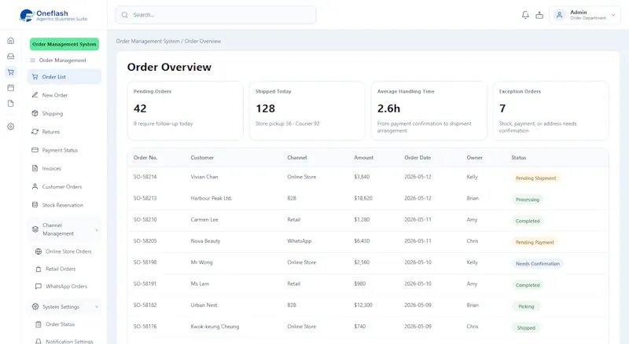Select the Pending Orders summary card
This screenshot has width=629, height=344.
pos(186,111)
